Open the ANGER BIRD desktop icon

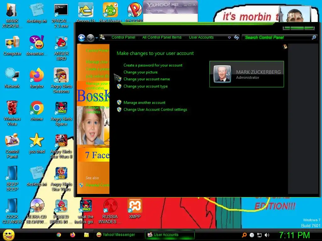tap(61, 48)
